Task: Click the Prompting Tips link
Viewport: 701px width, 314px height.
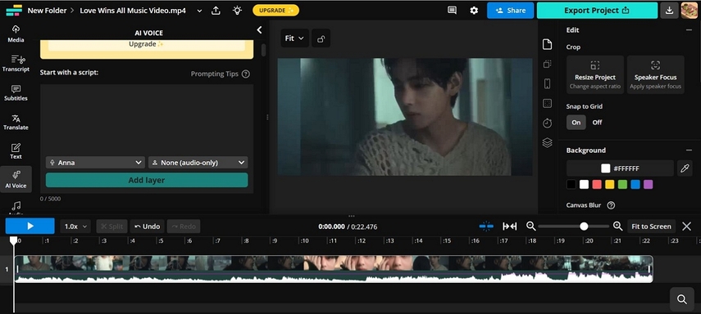Action: click(x=215, y=74)
